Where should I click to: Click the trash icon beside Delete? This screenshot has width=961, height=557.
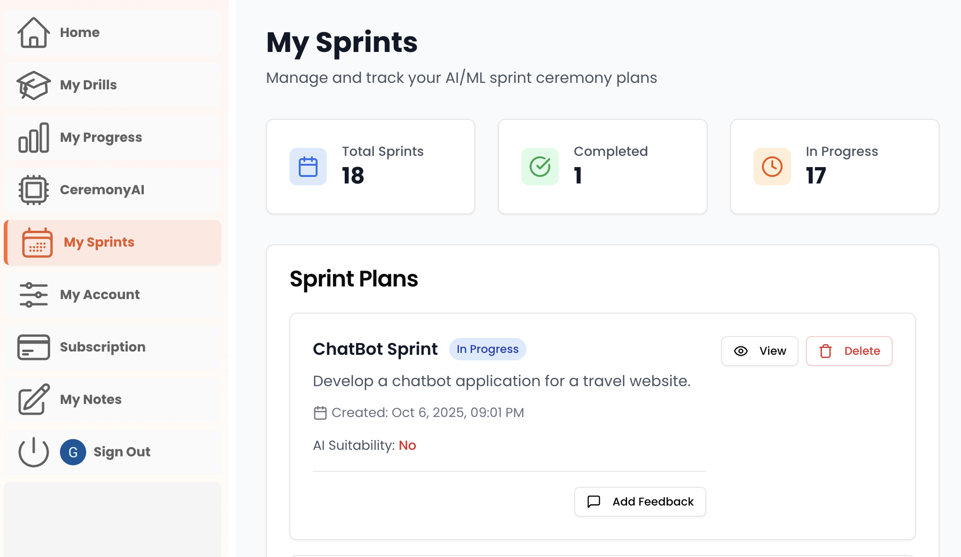coord(825,351)
